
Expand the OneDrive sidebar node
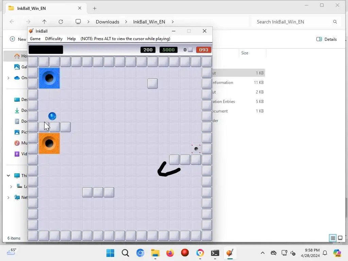coord(8,78)
